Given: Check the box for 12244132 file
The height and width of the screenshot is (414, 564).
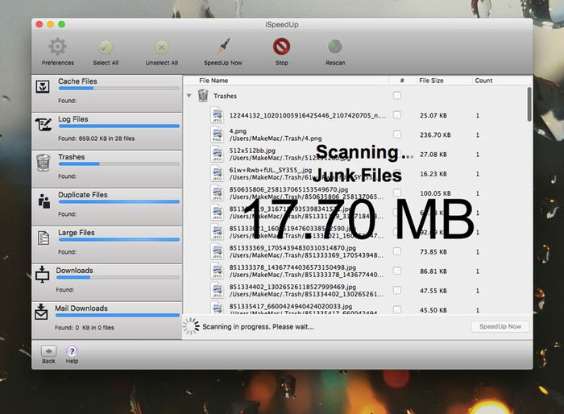Looking at the screenshot, I should pyautogui.click(x=396, y=115).
